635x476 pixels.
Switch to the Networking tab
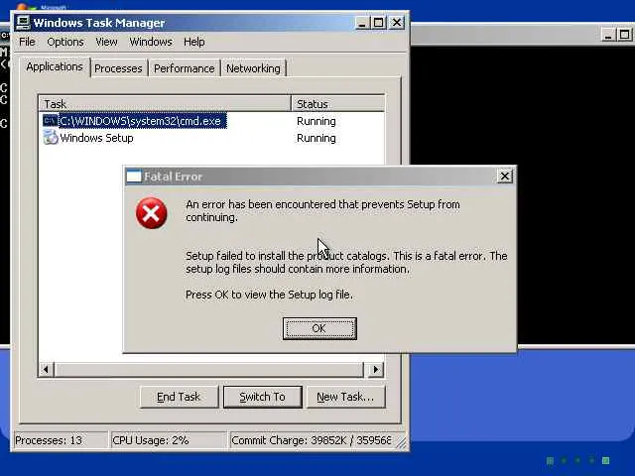tap(254, 68)
